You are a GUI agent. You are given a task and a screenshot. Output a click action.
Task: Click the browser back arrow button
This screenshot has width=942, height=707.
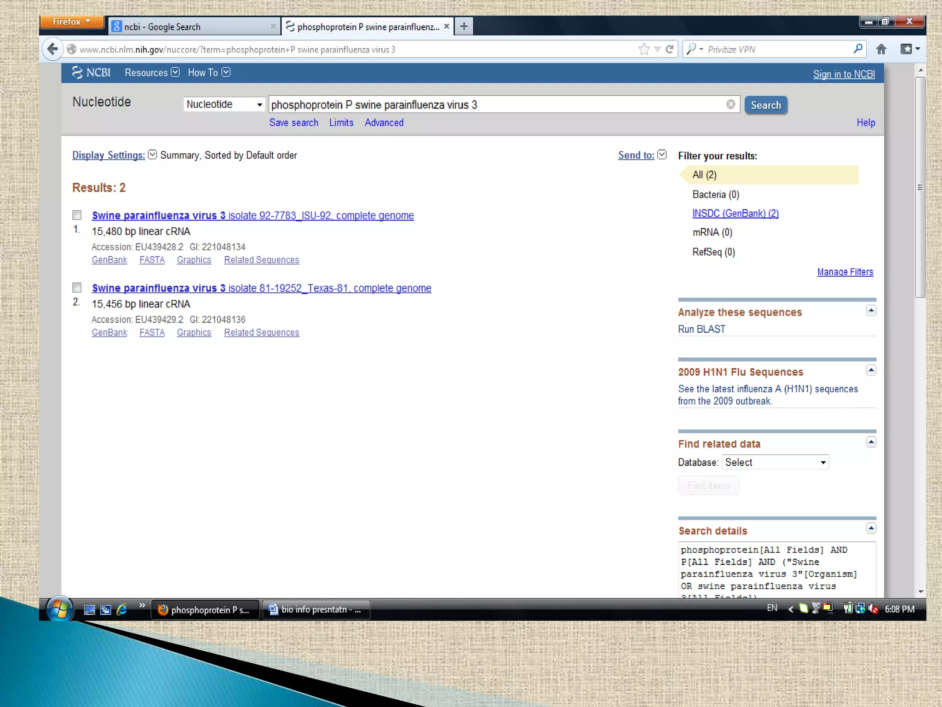pos(52,49)
